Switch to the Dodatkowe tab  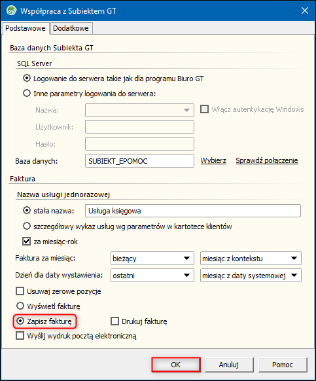[x=71, y=28]
